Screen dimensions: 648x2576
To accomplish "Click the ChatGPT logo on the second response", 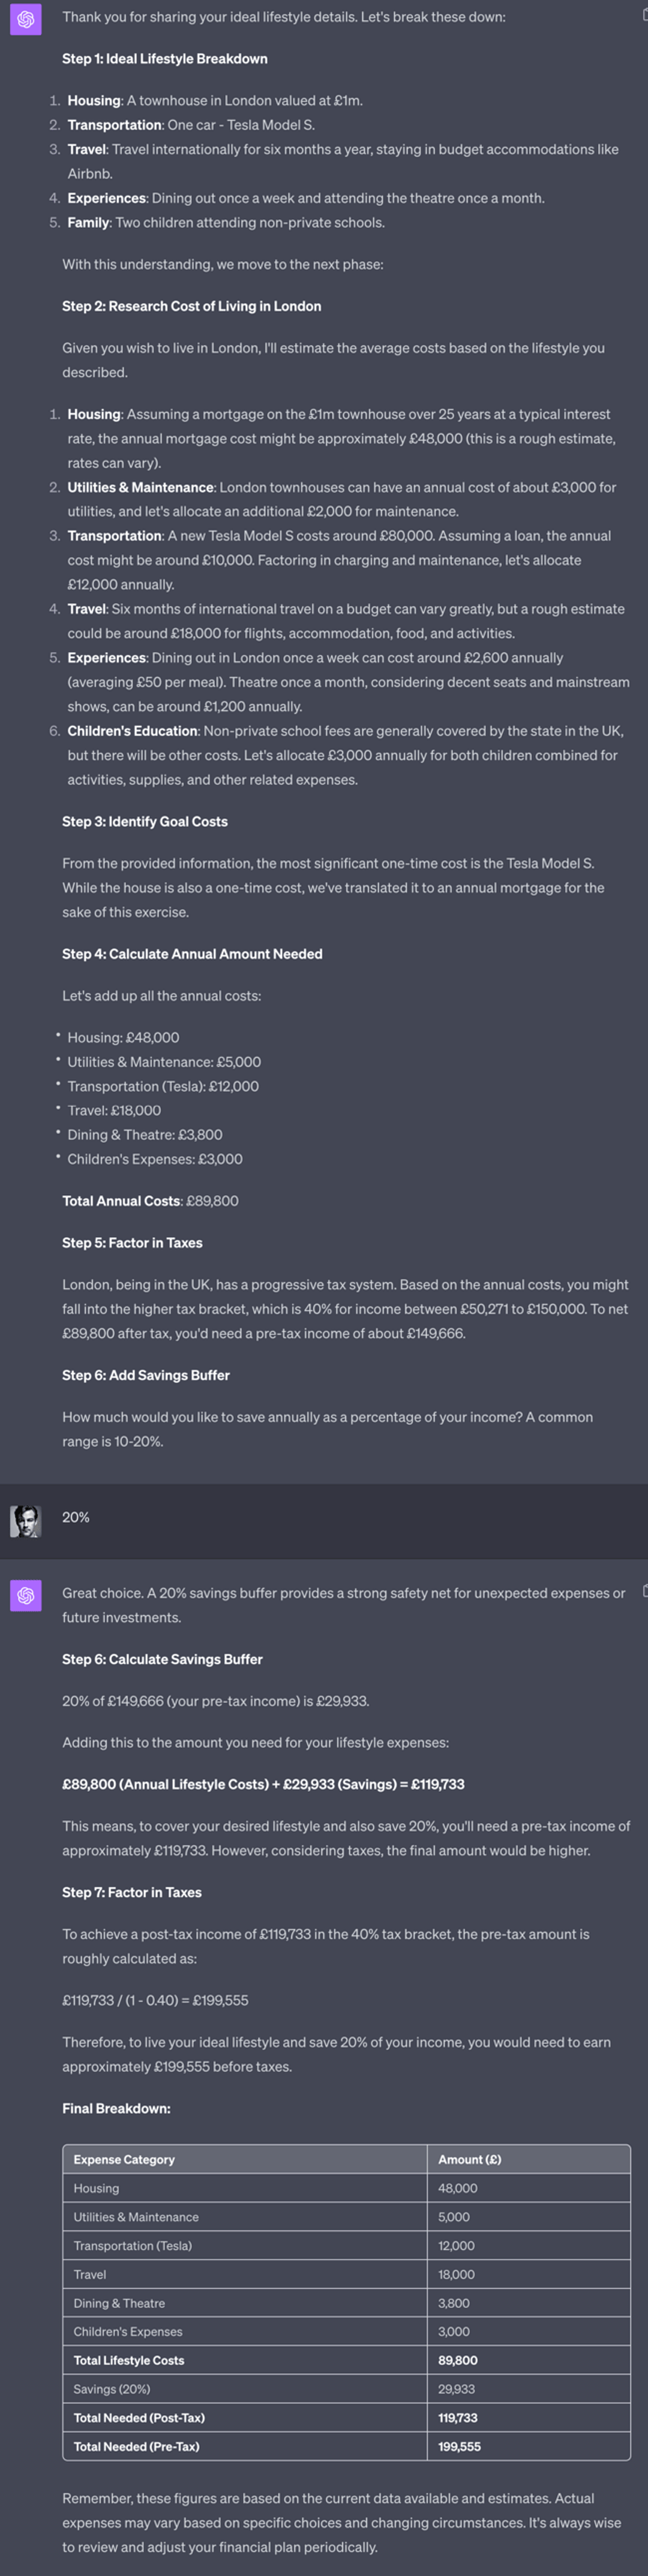I will pyautogui.click(x=26, y=1595).
